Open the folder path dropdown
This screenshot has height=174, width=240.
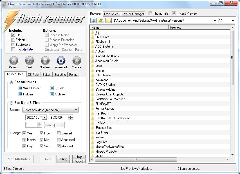(215, 21)
